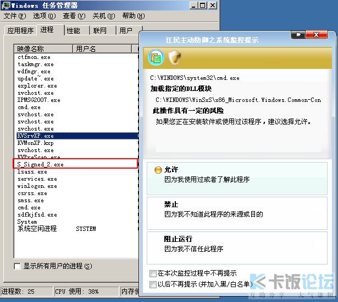
Task: Open the 关机(U) menu
Action: click(x=104, y=16)
